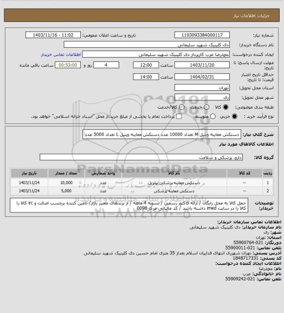The height and width of the screenshot is (313, 284).
Task: Click the request creator name field
Action: coord(156,54)
